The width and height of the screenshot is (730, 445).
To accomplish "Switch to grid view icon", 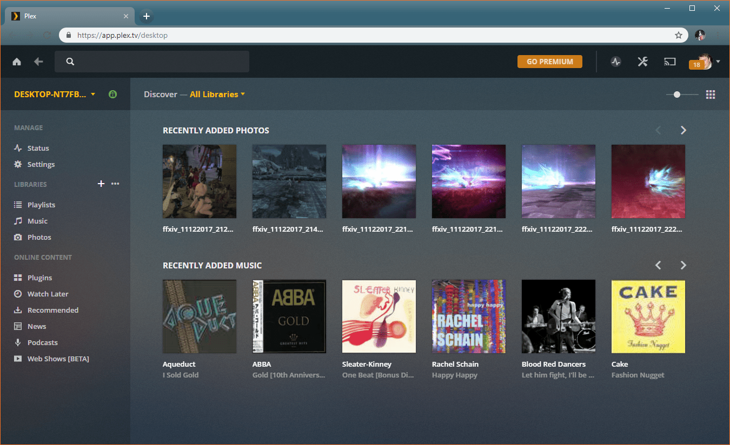I will tap(711, 95).
